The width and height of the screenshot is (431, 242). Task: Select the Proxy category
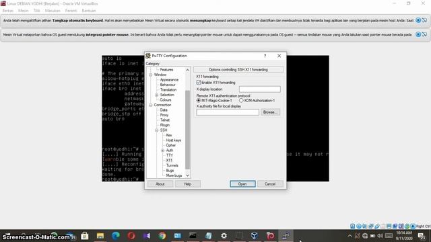point(164,115)
